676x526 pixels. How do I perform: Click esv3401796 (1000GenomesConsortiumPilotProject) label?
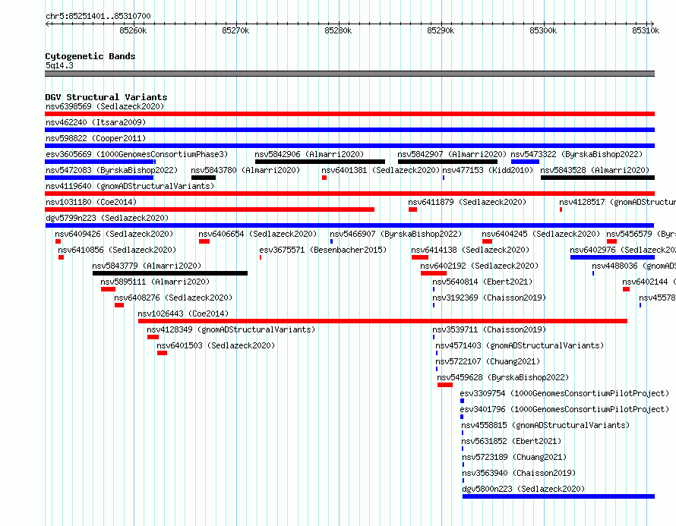pos(564,409)
